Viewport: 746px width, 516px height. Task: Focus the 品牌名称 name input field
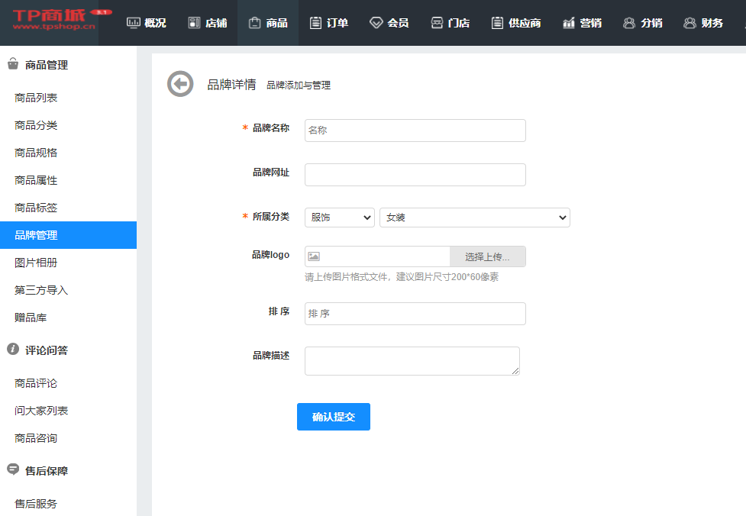coord(415,131)
